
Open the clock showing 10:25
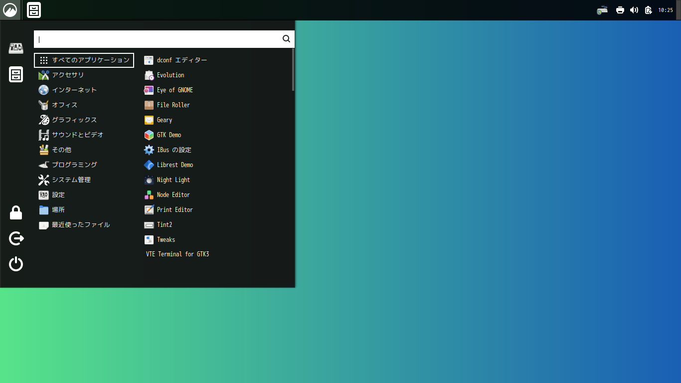point(666,10)
